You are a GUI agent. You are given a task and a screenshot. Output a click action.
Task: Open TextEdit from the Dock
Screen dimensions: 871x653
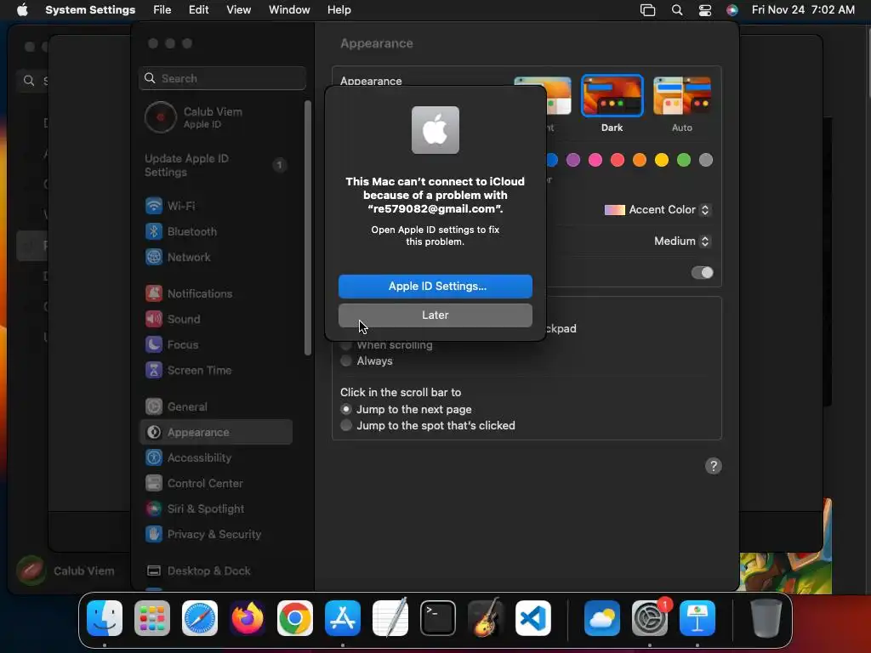point(390,618)
